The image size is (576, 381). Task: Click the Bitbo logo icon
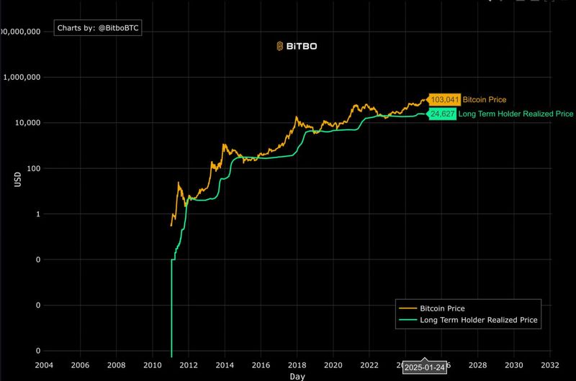coord(281,46)
